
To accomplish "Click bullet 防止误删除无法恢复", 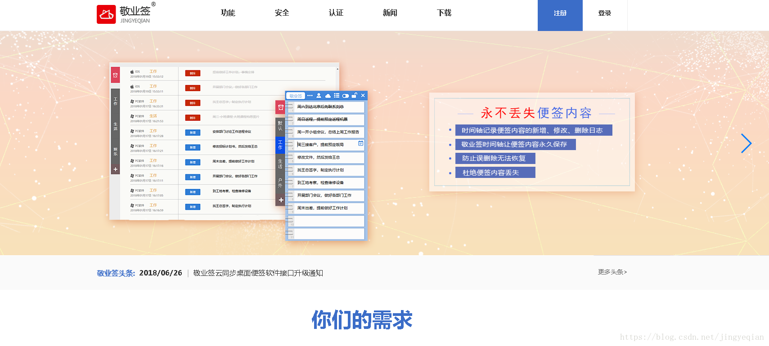I will point(495,158).
